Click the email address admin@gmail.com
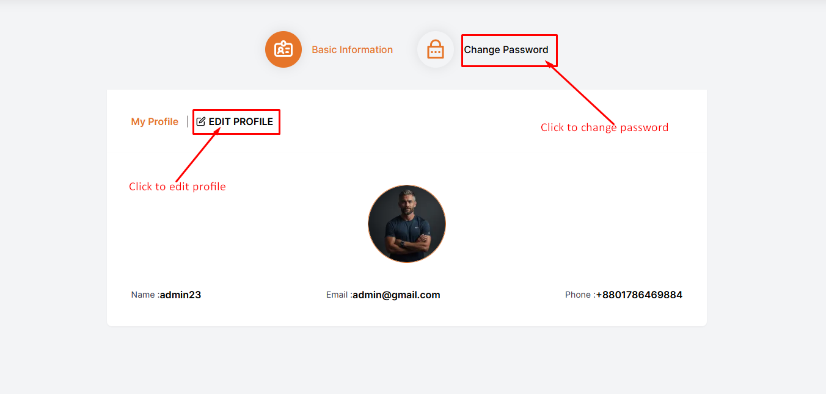826x394 pixels. point(397,295)
